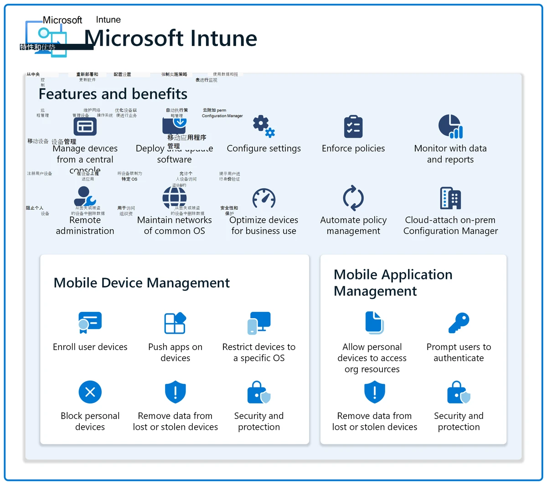Click the Mobile Application Management heading
Image resolution: width=547 pixels, height=485 pixels.
point(393,283)
